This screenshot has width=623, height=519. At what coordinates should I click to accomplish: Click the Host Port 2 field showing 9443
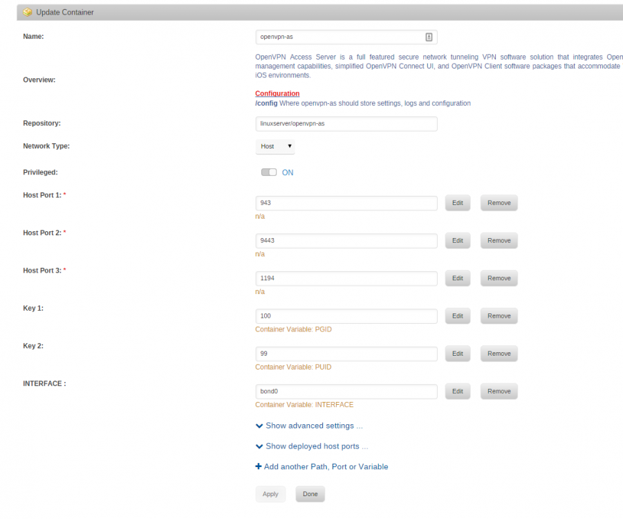346,241
